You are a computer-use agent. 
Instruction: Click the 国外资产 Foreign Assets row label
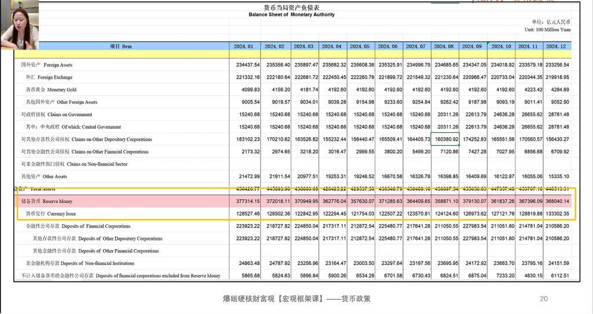[46, 65]
